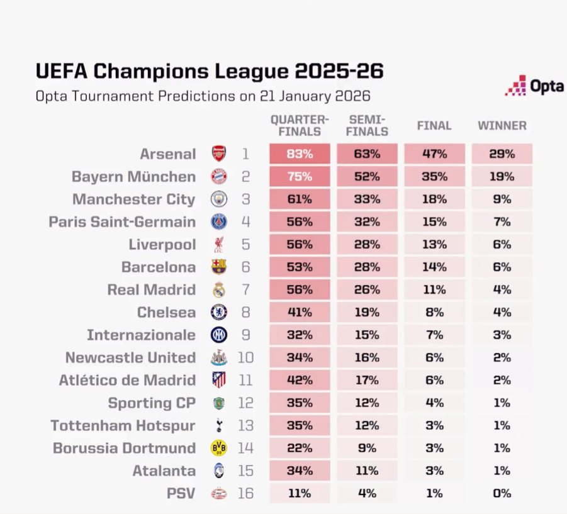Click the Paris Saint-Germain crest icon
Image resolution: width=567 pixels, height=514 pixels.
(x=219, y=222)
